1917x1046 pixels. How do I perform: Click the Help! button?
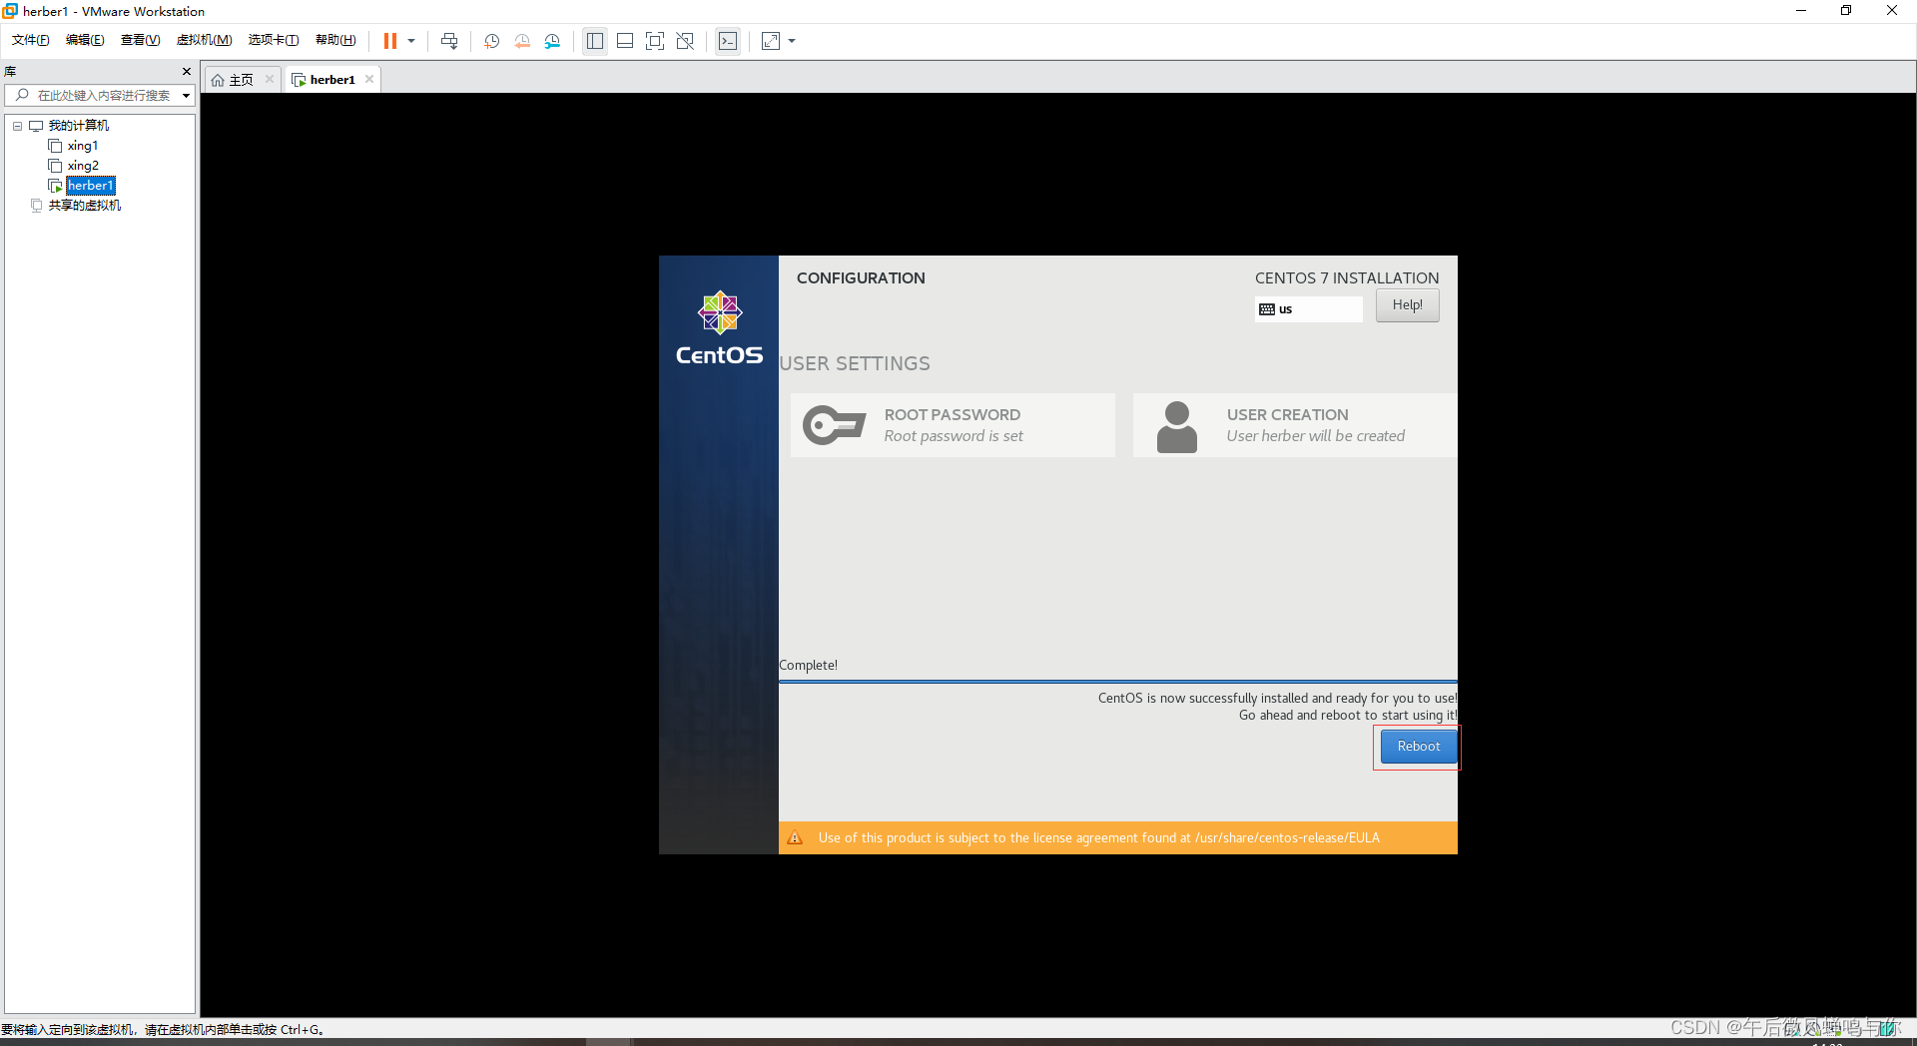[x=1408, y=305]
